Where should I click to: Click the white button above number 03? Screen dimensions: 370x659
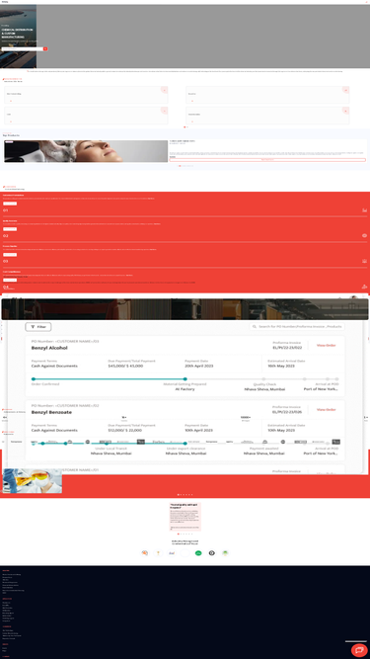coord(10,255)
